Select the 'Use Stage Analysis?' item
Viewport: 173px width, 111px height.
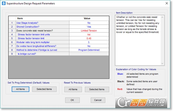tap(42, 23)
